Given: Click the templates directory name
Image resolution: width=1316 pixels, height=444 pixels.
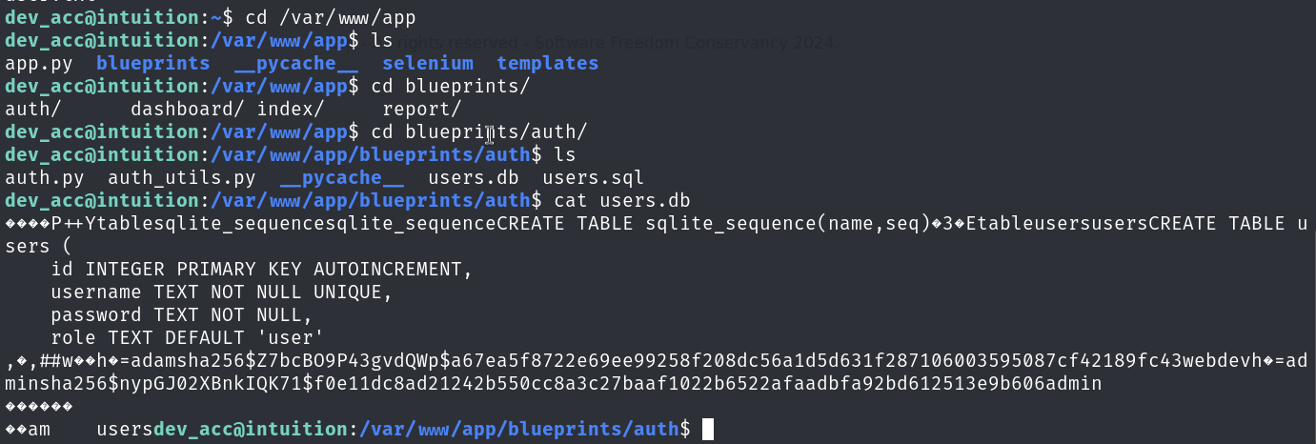Looking at the screenshot, I should pos(547,64).
